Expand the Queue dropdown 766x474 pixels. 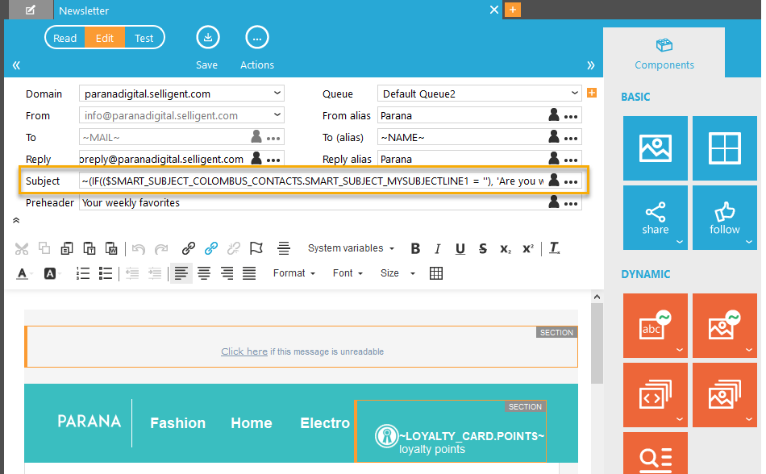479,94
